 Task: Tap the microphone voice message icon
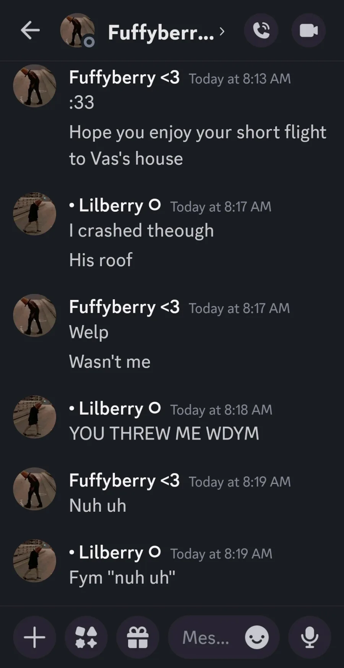[310, 637]
